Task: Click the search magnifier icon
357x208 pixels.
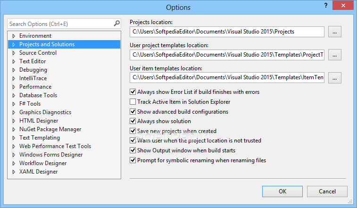Action: 116,23
